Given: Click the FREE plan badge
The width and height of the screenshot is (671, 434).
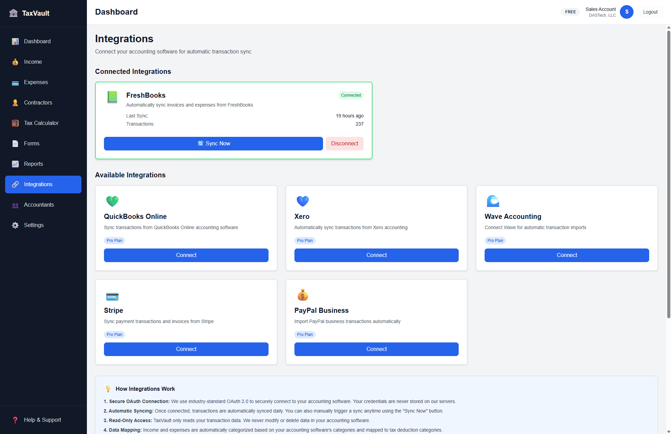Looking at the screenshot, I should click(570, 12).
